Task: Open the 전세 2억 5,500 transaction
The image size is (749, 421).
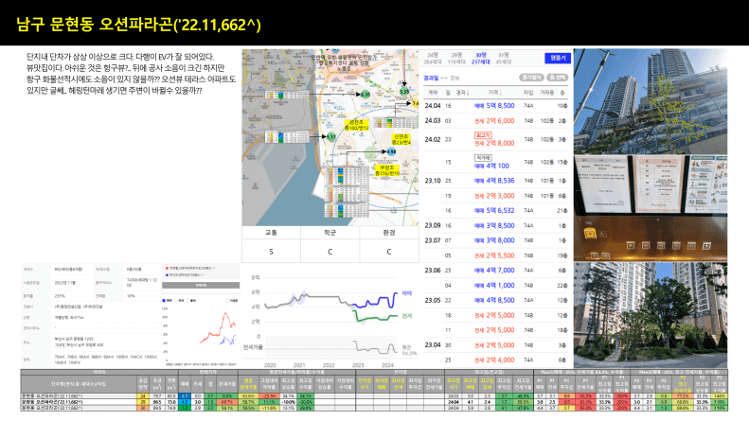Action: click(x=495, y=255)
